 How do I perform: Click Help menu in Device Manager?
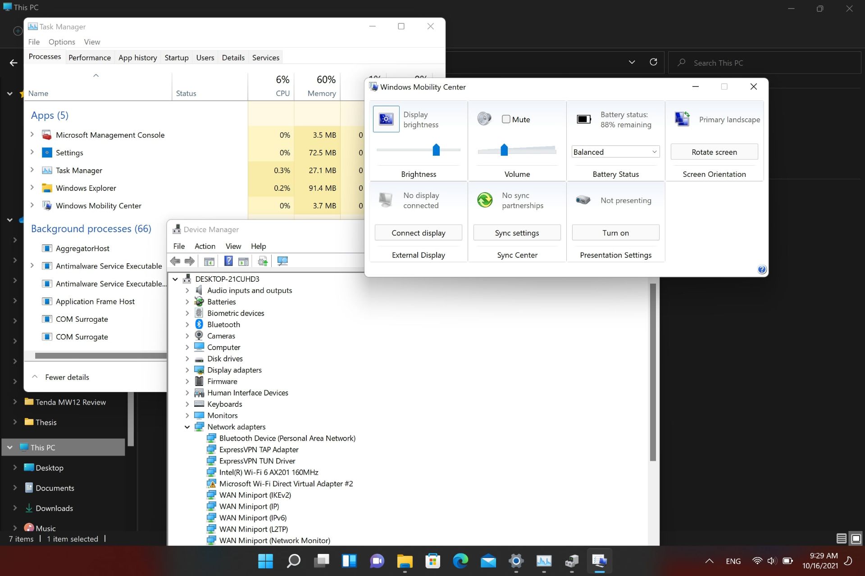click(x=257, y=246)
